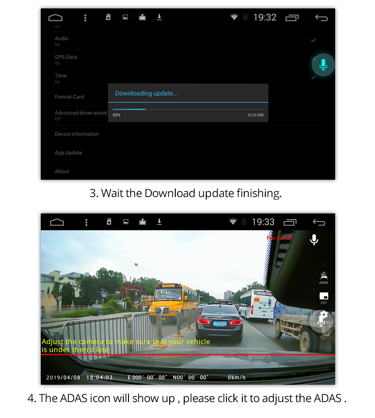Open the About menu entry
The width and height of the screenshot is (375, 418).
[61, 171]
